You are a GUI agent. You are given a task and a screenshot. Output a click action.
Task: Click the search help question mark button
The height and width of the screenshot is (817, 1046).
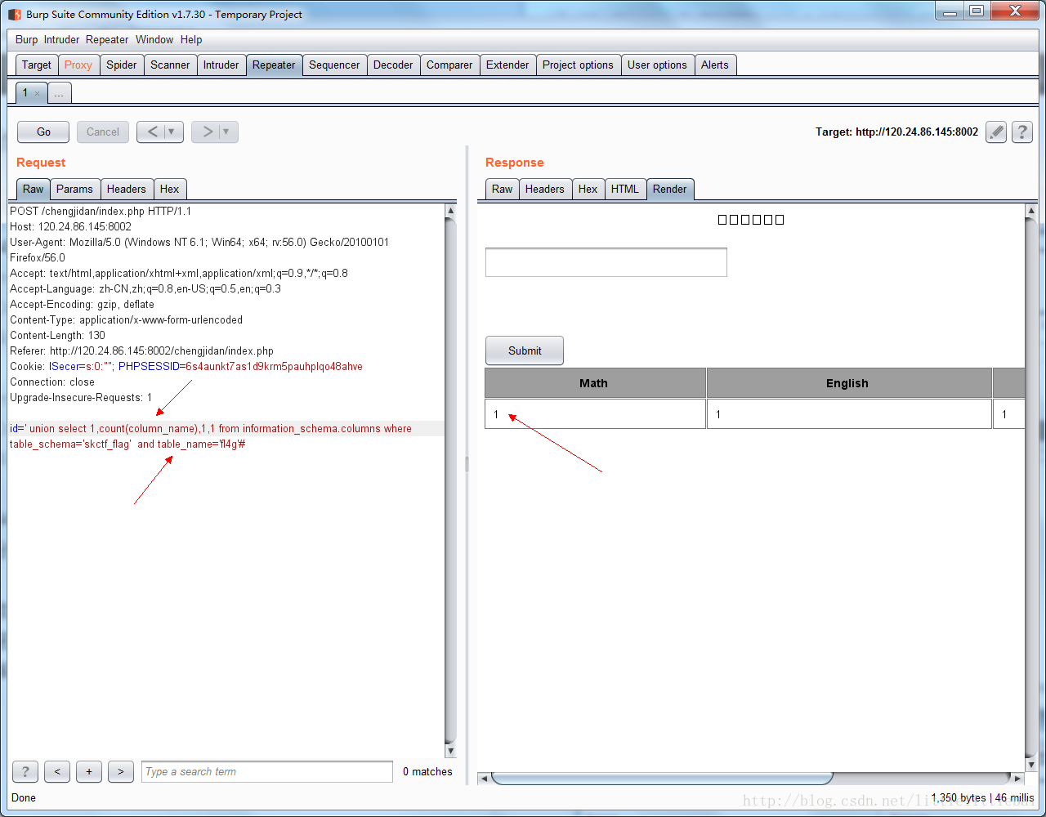click(25, 771)
